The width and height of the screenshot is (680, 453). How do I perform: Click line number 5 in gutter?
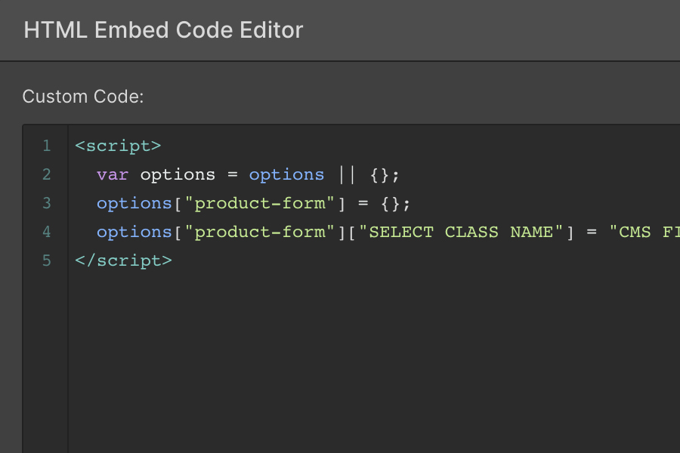click(47, 260)
